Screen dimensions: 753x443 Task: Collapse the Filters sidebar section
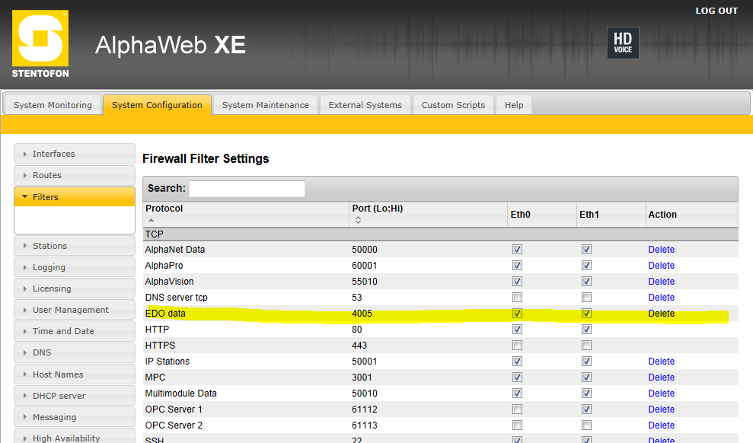74,197
